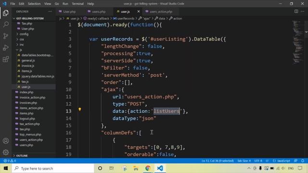308x173 pixels.
Task: Click the Windows Start button
Action: [6, 168]
